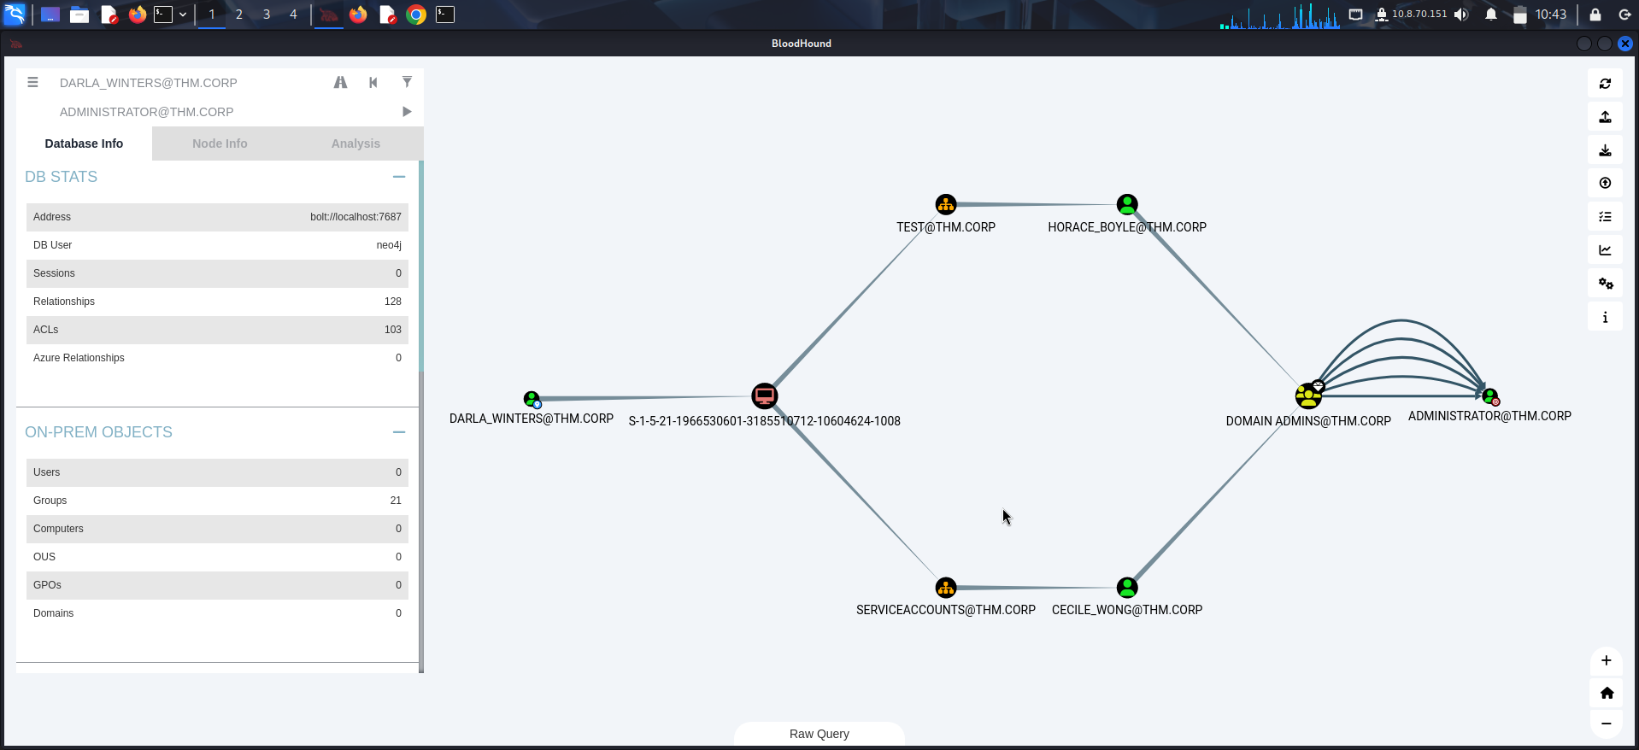
Task: Click the refresh graph icon
Action: point(1605,84)
